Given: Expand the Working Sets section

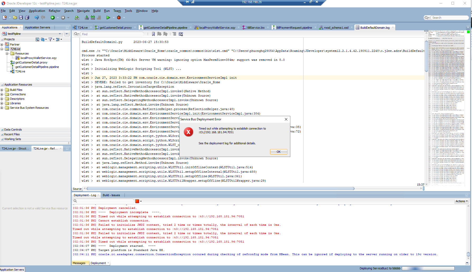Looking at the screenshot, I should pyautogui.click(x=2, y=139).
